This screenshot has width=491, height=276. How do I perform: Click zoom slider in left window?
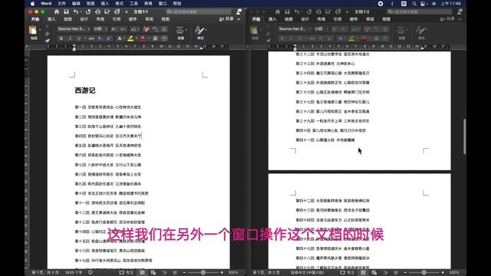[x=203, y=273]
